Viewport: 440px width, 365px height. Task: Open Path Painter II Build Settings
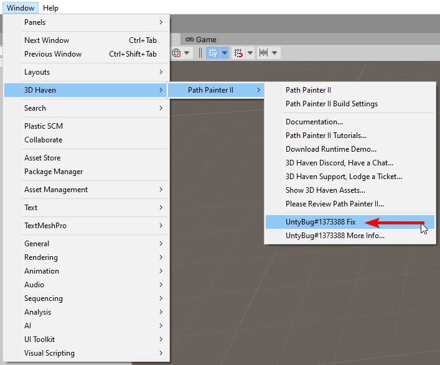[350, 104]
